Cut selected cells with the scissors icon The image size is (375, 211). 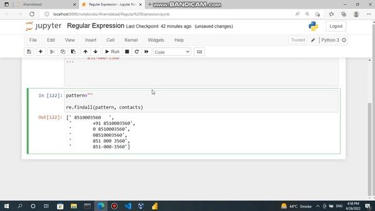click(52, 52)
